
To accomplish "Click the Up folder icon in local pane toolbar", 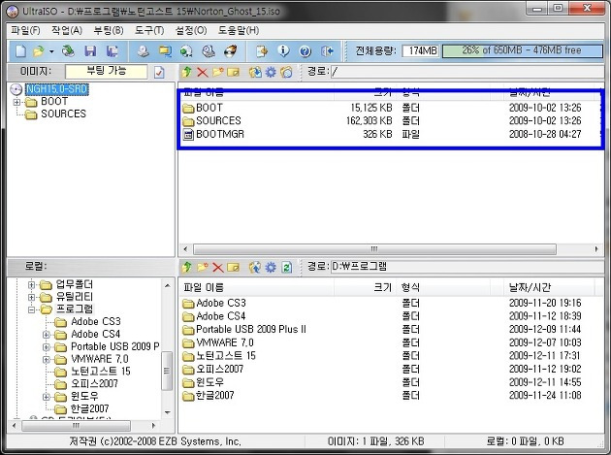I will [x=186, y=267].
